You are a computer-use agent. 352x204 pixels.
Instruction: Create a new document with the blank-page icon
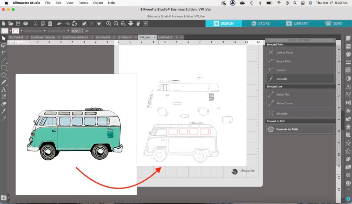coord(3,23)
